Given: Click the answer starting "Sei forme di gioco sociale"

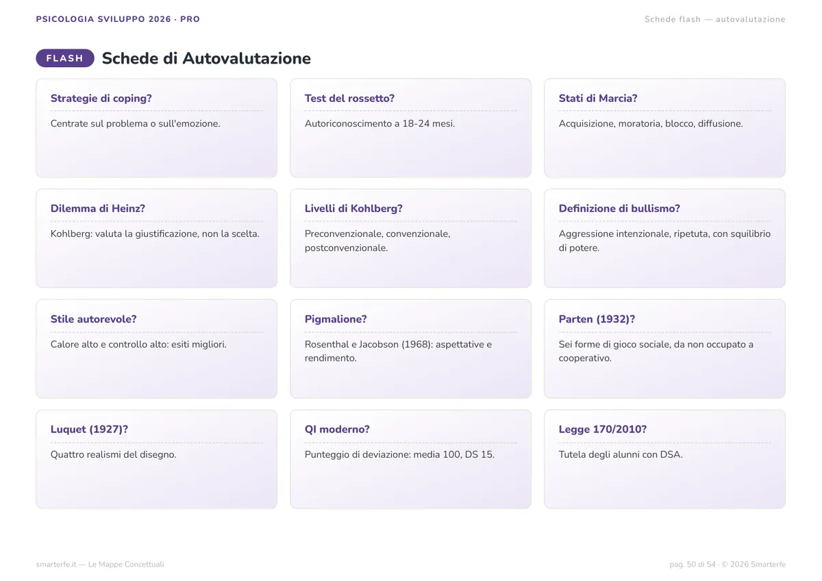Looking at the screenshot, I should pyautogui.click(x=656, y=351).
